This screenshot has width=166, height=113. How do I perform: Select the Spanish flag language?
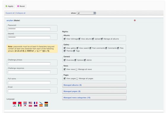pyautogui.click(x=41, y=105)
